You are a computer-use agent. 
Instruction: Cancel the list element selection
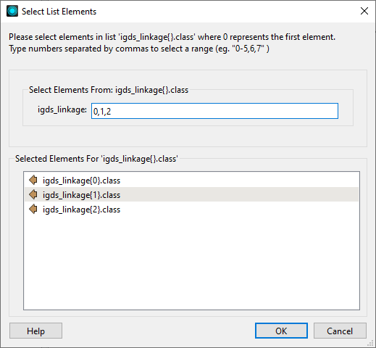pyautogui.click(x=340, y=331)
